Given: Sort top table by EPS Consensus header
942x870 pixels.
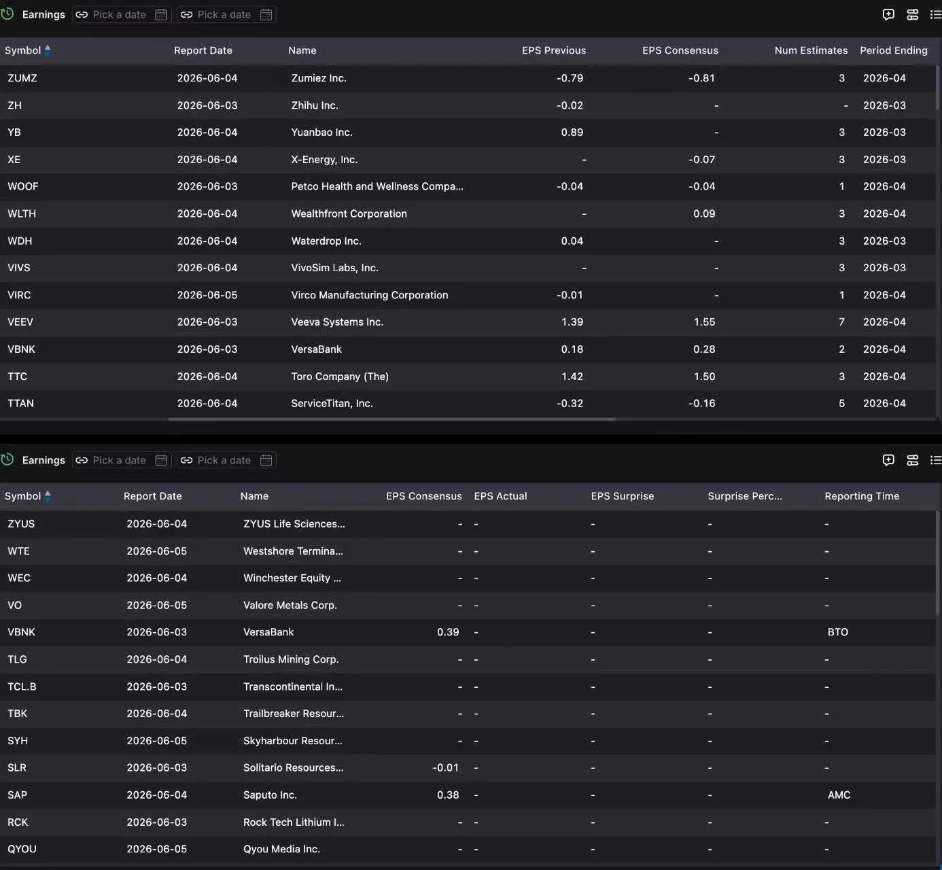Looking at the screenshot, I should tap(680, 50).
